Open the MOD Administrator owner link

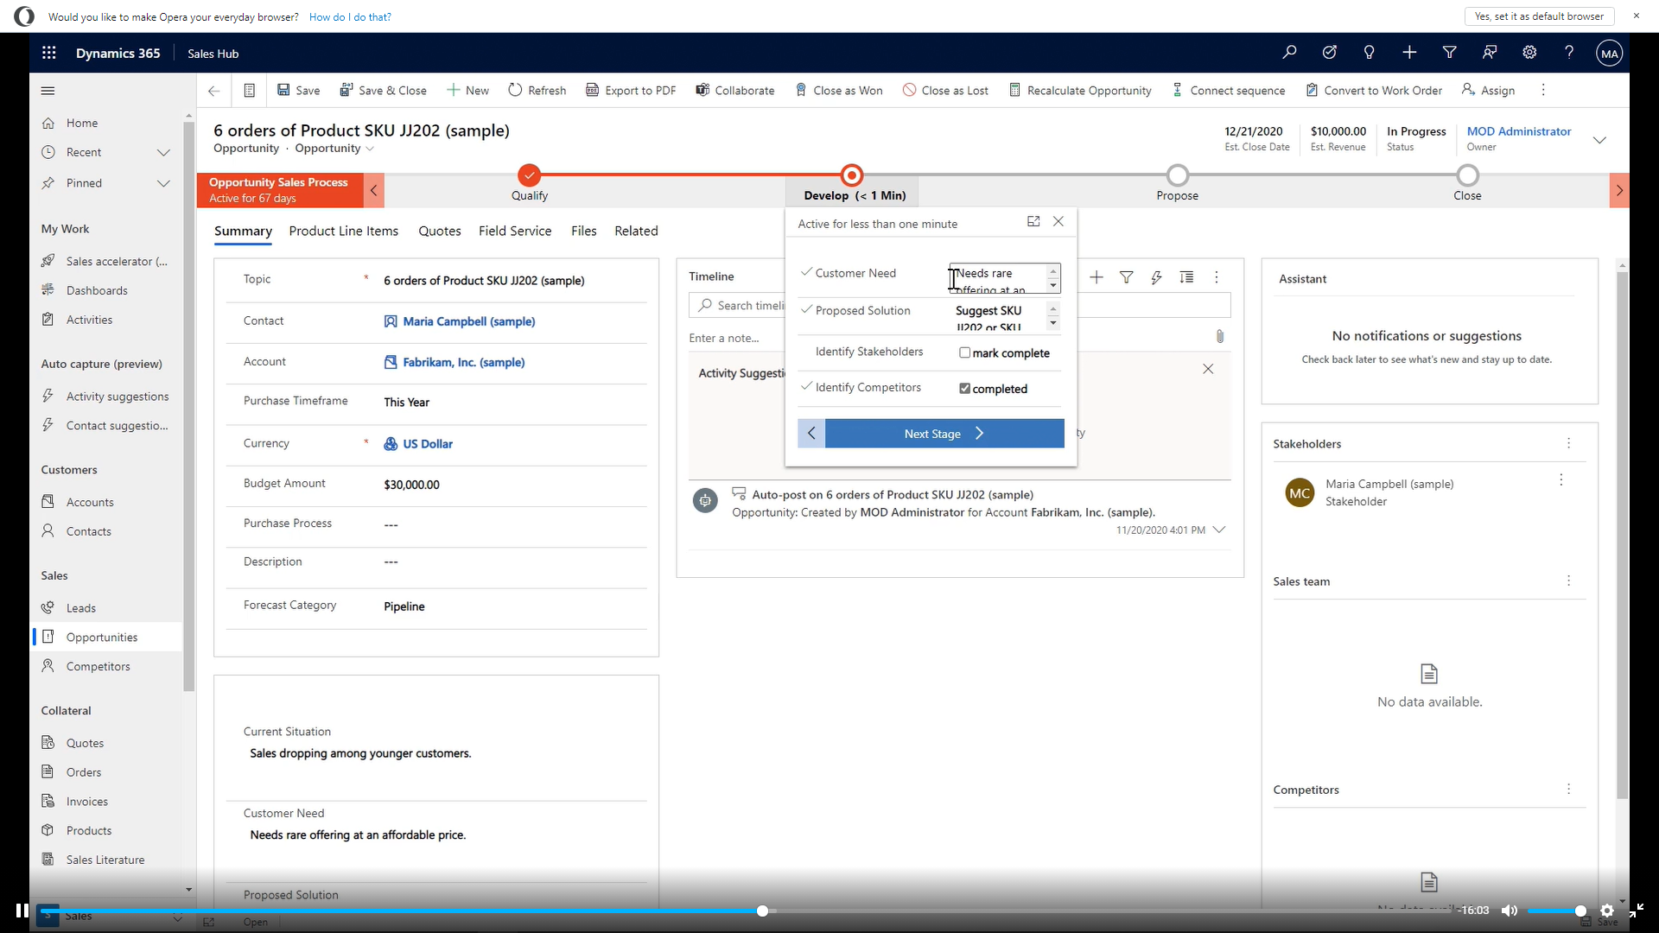[x=1519, y=131]
